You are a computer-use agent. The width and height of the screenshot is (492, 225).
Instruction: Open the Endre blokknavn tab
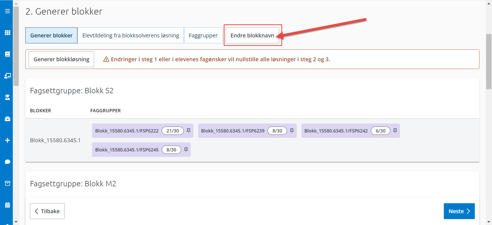(x=252, y=35)
